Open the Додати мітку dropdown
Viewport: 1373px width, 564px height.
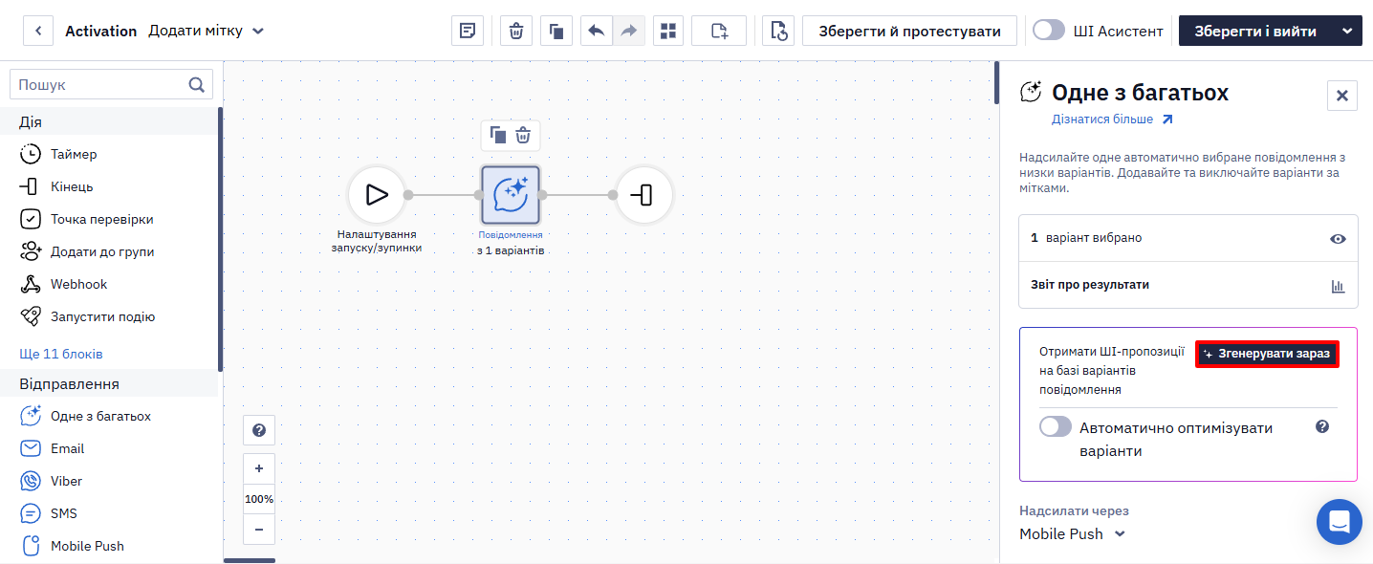coord(207,31)
